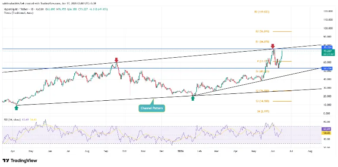This screenshot has width=338, height=167.
Task: Click the R2 orange pivot line
Action: tap(282, 31)
